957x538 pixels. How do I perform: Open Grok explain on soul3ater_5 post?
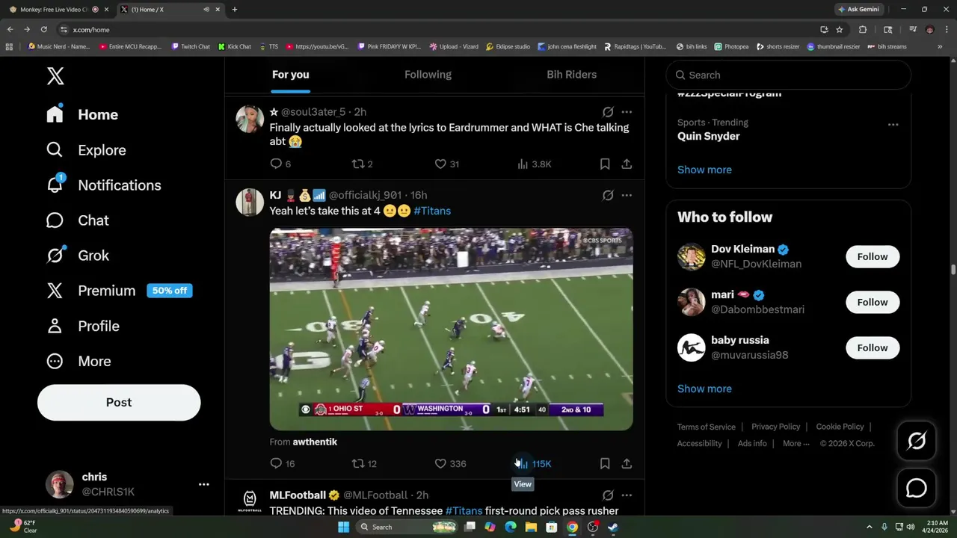(x=608, y=112)
